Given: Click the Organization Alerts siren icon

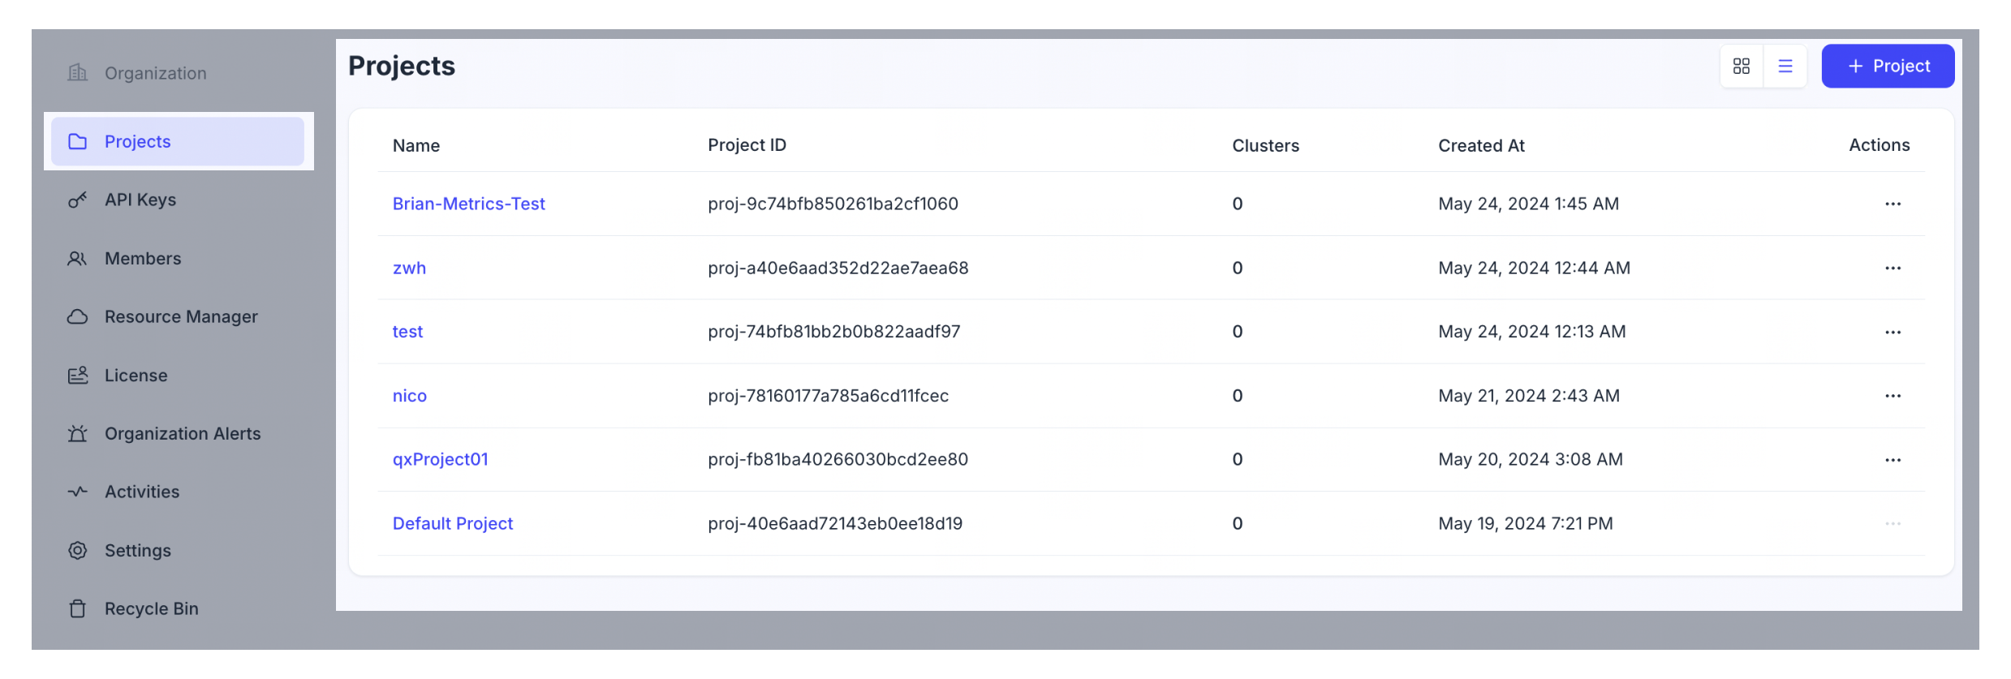Looking at the screenshot, I should coord(77,434).
